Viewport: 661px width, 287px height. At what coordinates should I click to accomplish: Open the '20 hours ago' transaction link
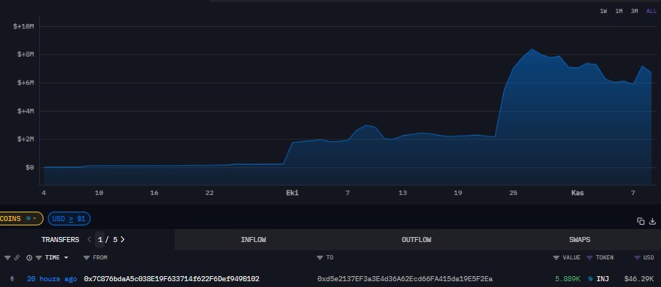point(52,279)
